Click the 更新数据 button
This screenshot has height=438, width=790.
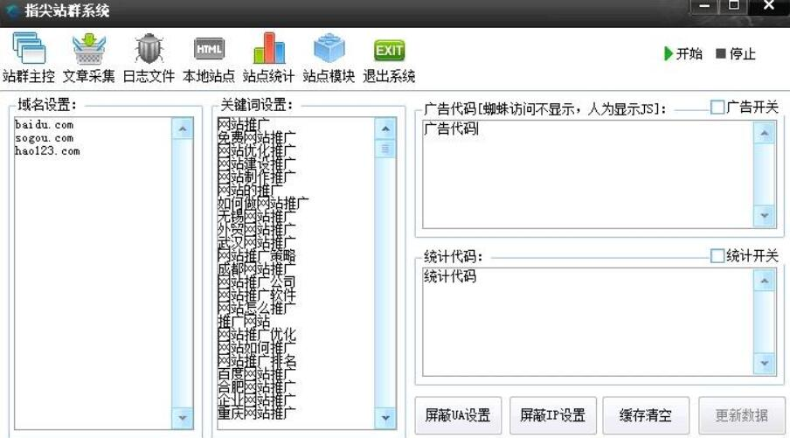741,415
